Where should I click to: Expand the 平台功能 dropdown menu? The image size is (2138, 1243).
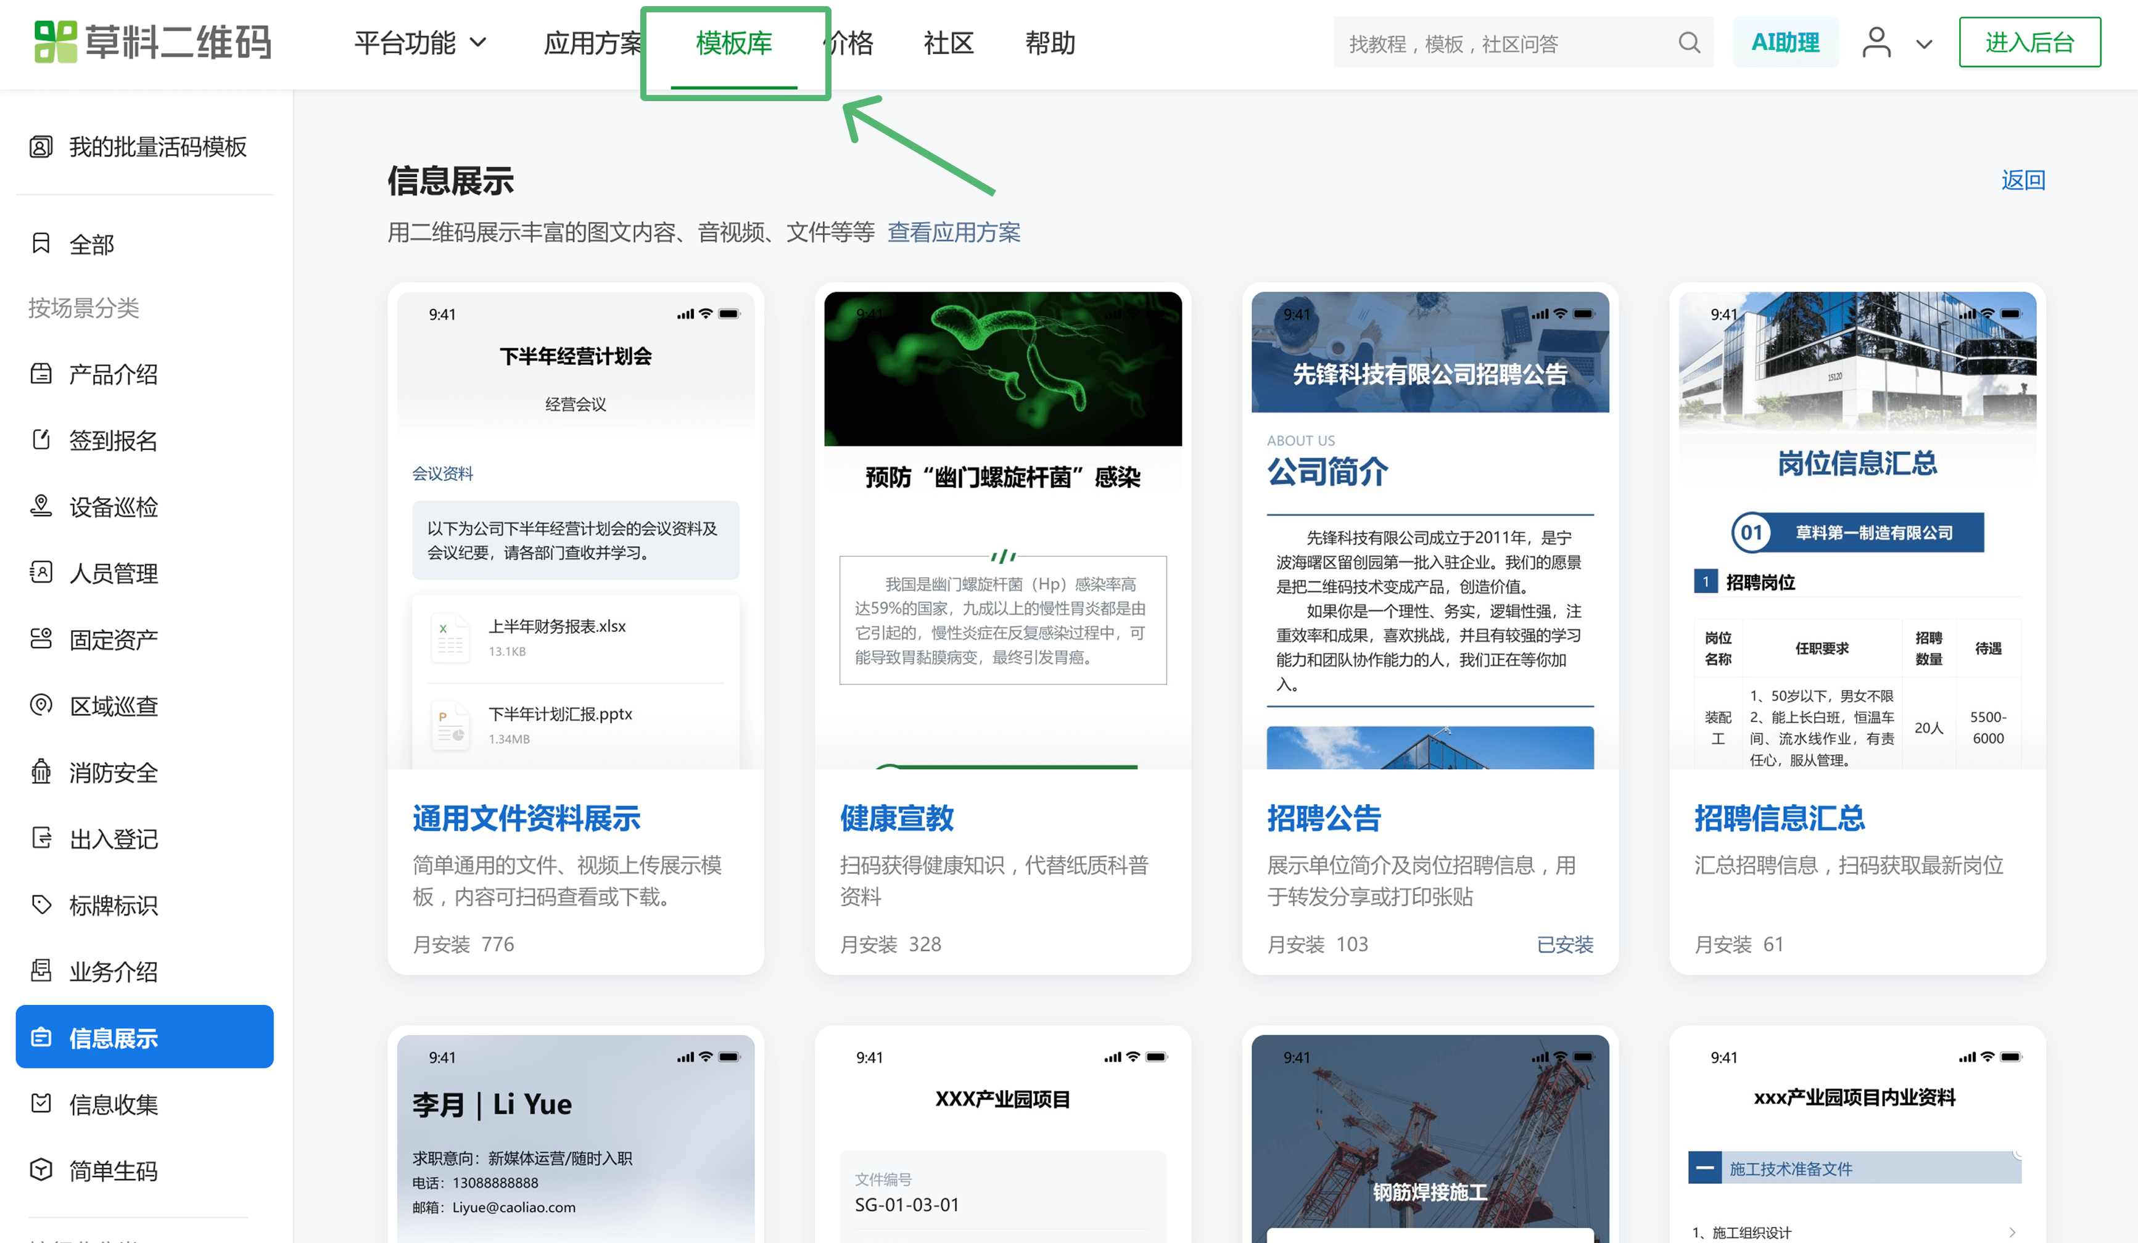pos(421,43)
